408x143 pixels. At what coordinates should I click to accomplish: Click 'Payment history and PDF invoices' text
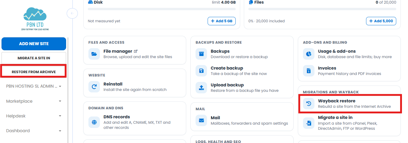tap(349, 73)
